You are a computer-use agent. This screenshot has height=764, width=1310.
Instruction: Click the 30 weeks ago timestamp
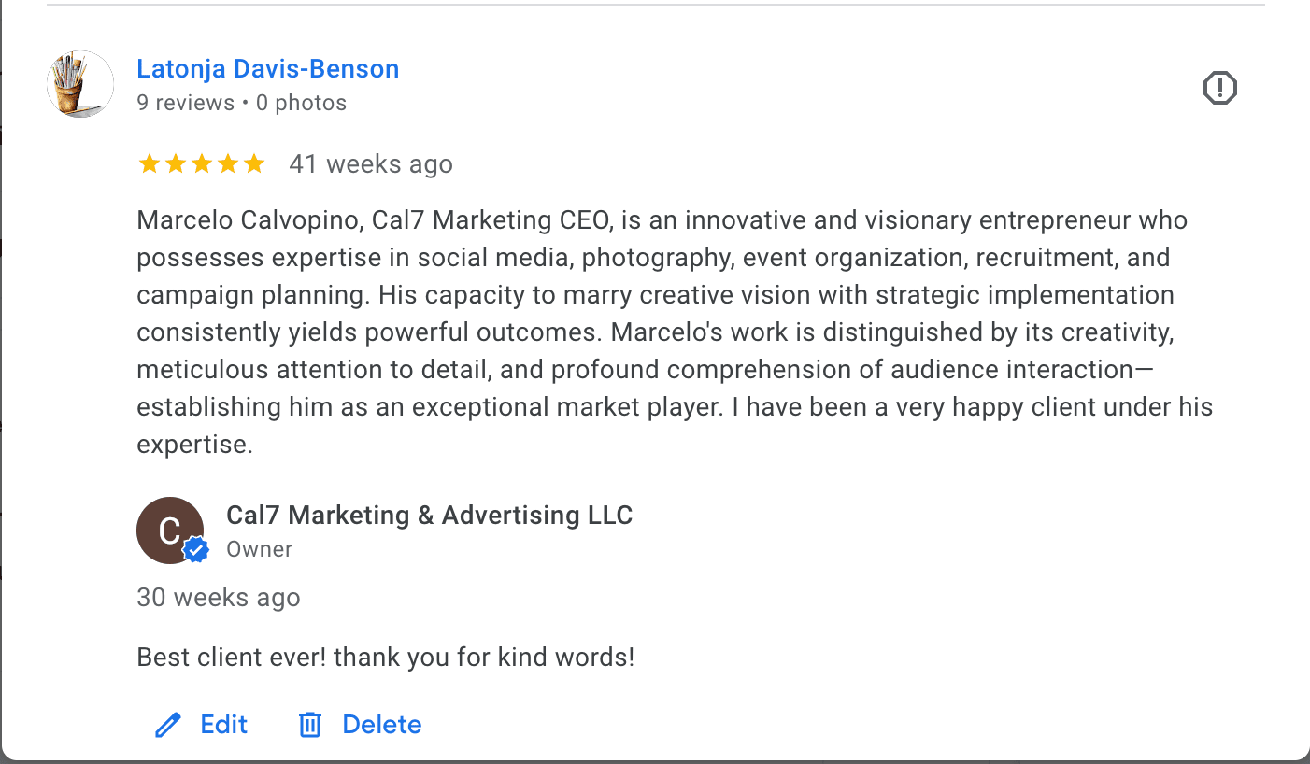pyautogui.click(x=218, y=597)
